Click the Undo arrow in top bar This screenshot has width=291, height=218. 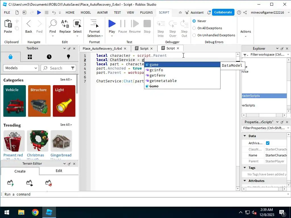[x=54, y=12]
